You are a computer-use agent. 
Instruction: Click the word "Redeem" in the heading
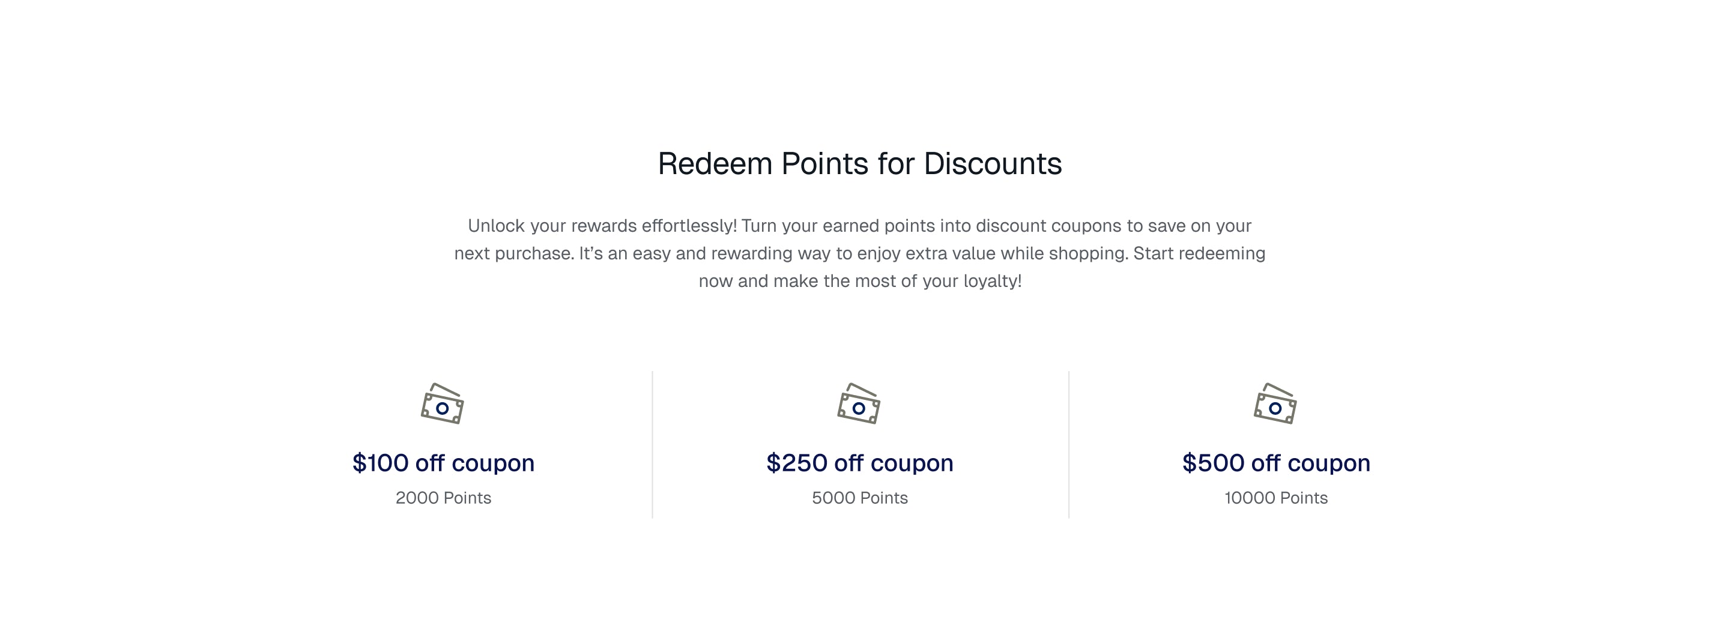click(715, 164)
